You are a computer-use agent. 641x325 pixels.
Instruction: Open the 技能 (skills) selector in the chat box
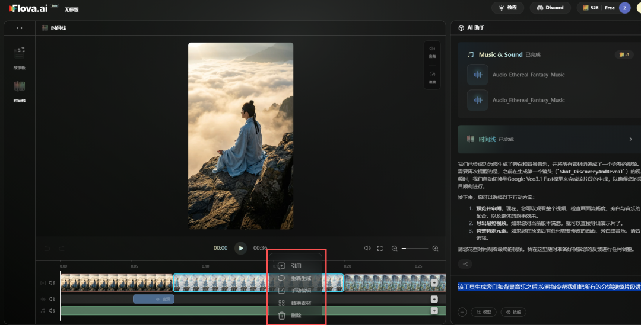point(513,312)
